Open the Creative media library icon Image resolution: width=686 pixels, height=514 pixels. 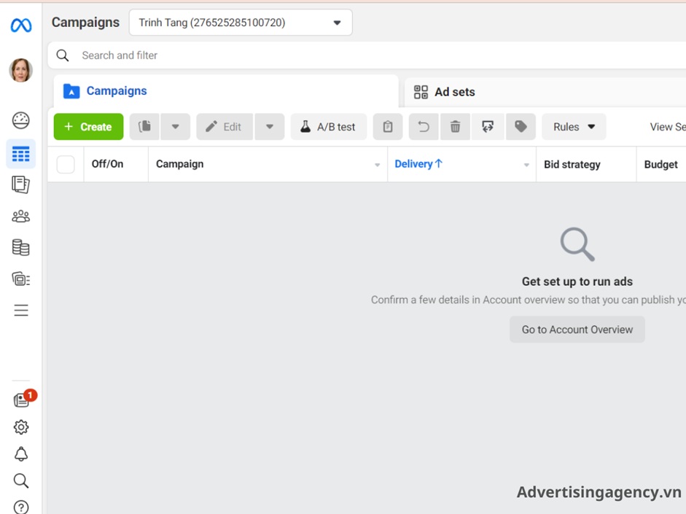tap(20, 279)
